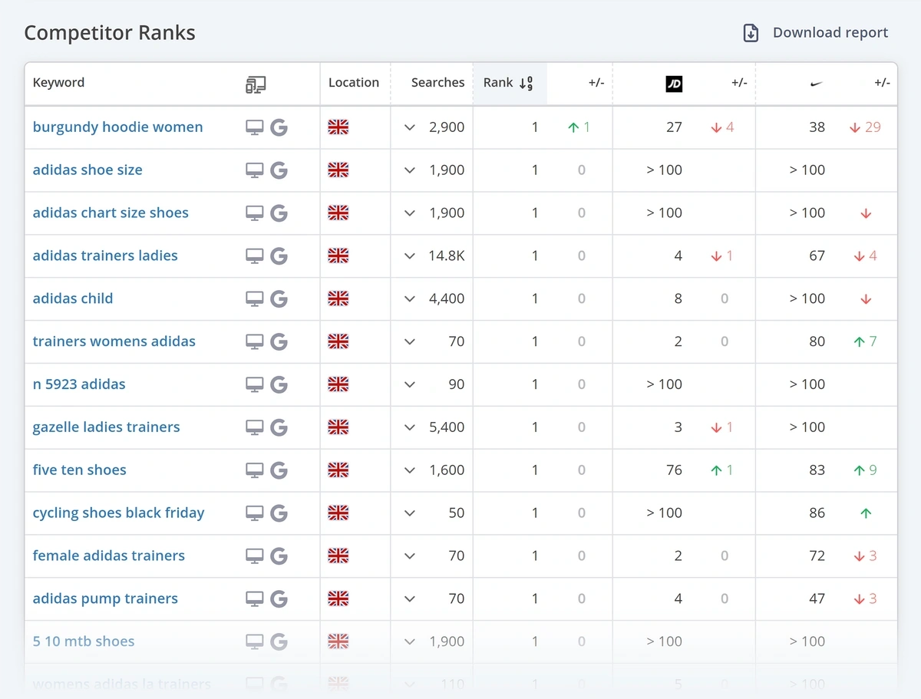Sort table by Location column header
921x699 pixels.
point(354,83)
